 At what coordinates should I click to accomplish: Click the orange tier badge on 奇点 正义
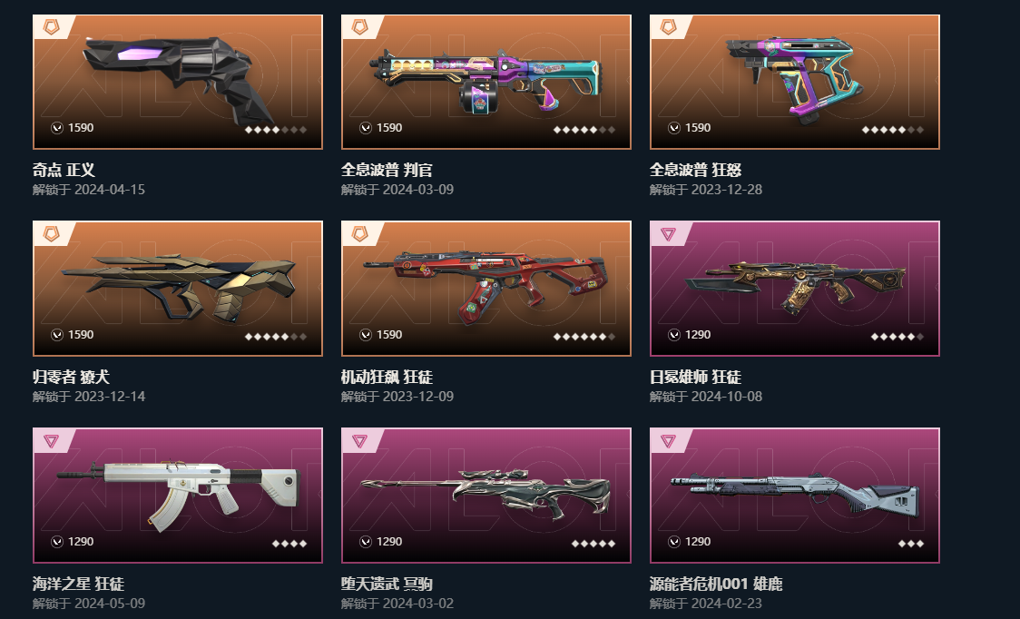click(51, 27)
